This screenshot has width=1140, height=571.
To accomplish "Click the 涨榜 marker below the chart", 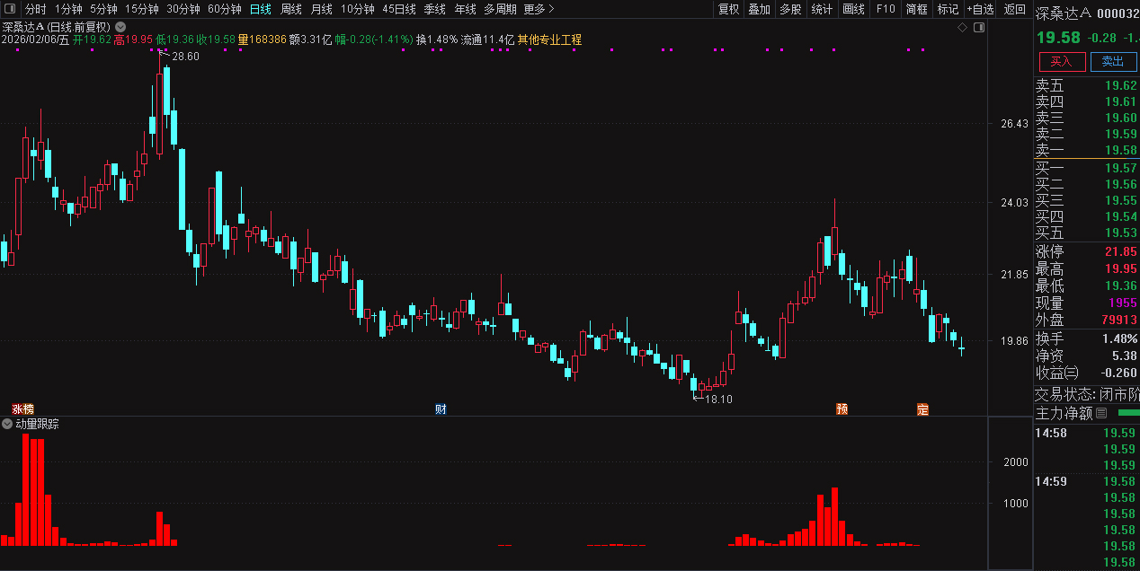I will [x=22, y=408].
